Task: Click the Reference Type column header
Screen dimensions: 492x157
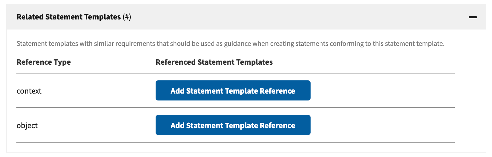Action: click(x=43, y=62)
